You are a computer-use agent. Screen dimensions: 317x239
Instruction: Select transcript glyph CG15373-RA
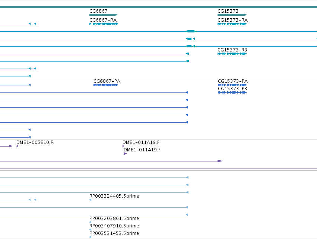click(232, 24)
